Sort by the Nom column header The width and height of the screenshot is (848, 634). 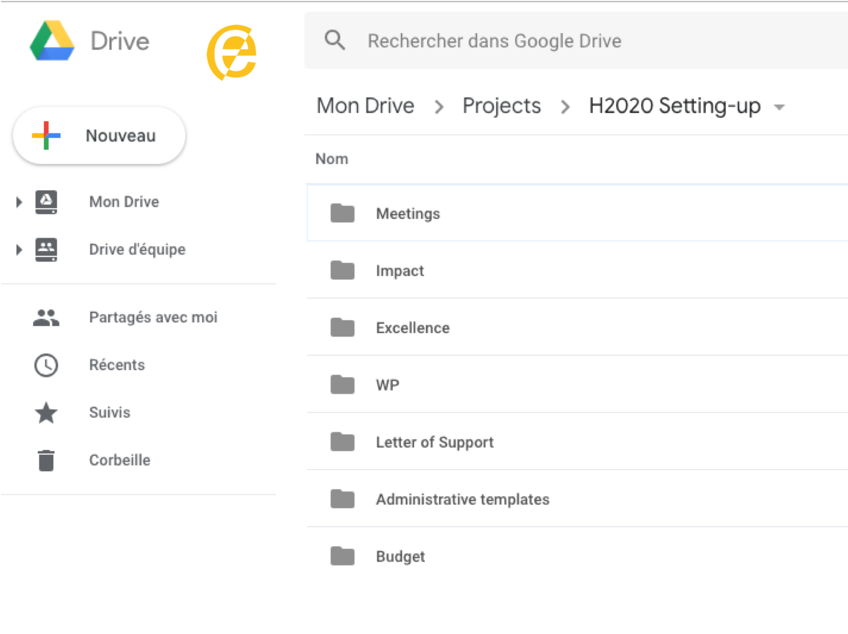332,159
